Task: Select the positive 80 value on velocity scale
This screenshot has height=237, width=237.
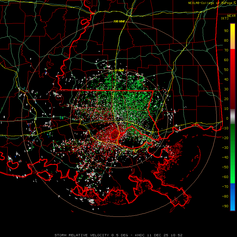Action: (226, 40)
